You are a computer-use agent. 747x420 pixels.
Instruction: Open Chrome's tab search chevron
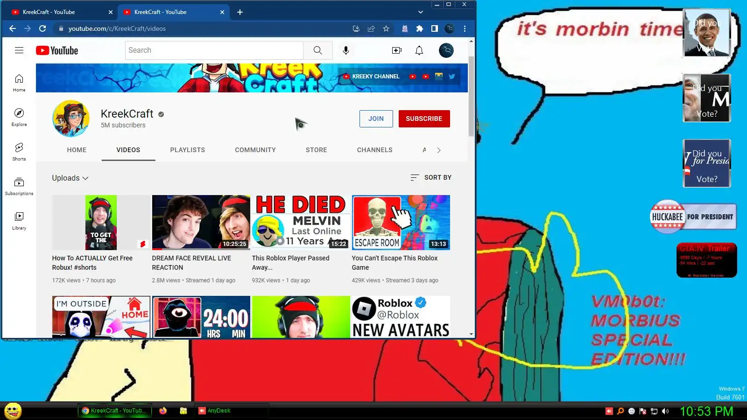click(x=421, y=12)
